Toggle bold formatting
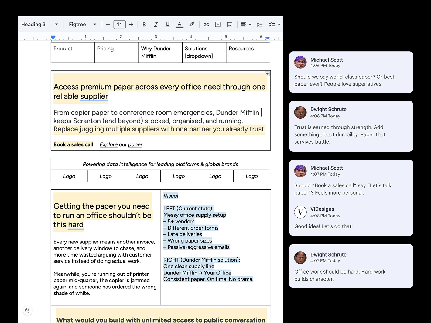 point(144,25)
